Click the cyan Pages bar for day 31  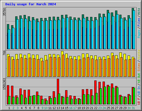click(x=134, y=30)
